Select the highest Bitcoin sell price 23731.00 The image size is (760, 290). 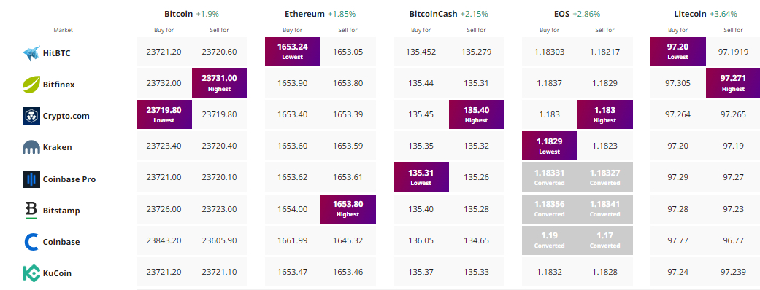[220, 83]
